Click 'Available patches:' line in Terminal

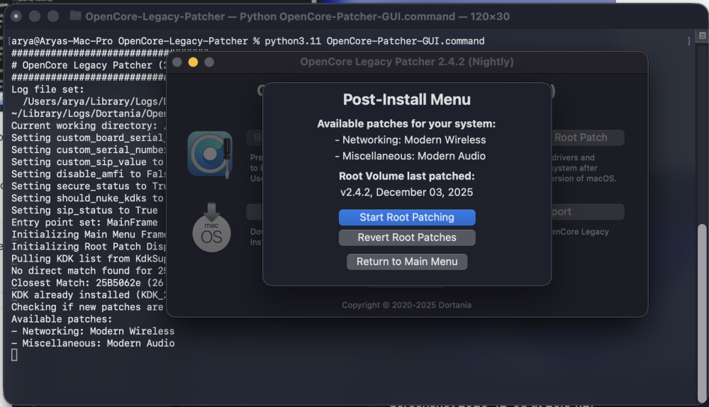(x=62, y=319)
